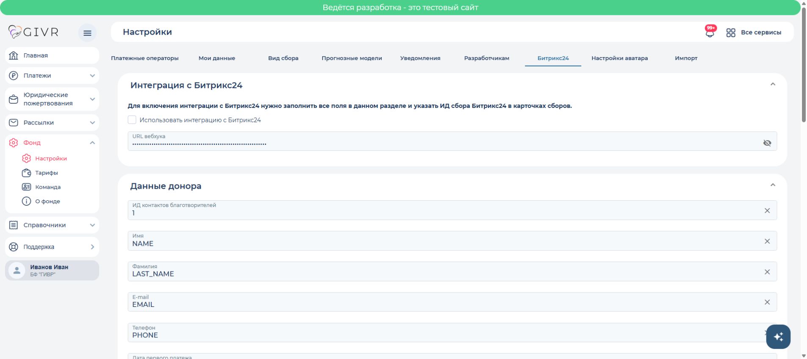
Task: Click the Поддержка lifebuoy icon
Action: point(14,247)
